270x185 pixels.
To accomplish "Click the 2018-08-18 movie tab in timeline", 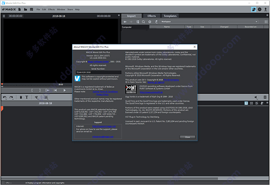I will click(x=45, y=103).
